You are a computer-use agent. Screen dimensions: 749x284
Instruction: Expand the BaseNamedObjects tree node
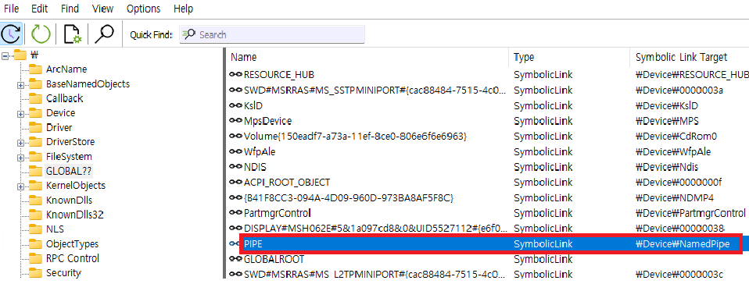pyautogui.click(x=20, y=85)
